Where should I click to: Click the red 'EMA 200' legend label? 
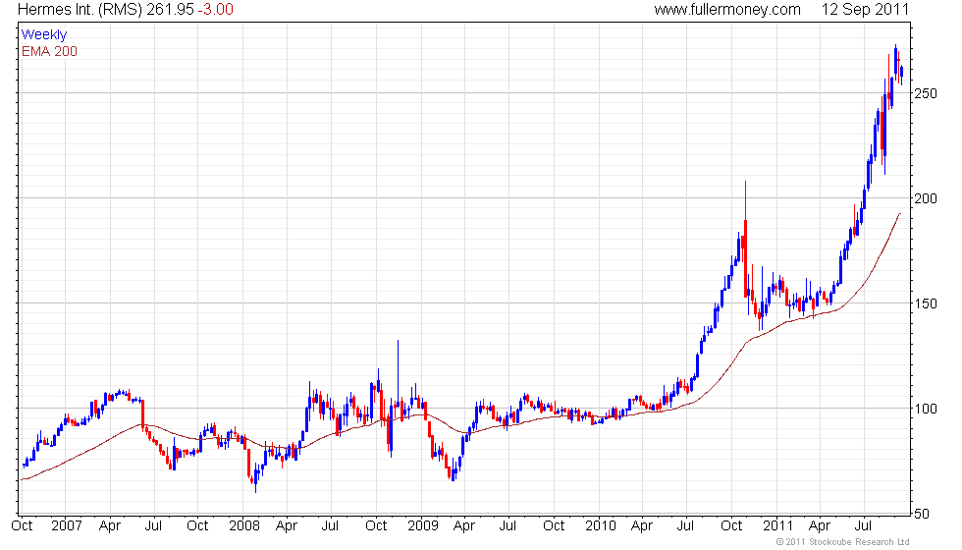[x=49, y=51]
